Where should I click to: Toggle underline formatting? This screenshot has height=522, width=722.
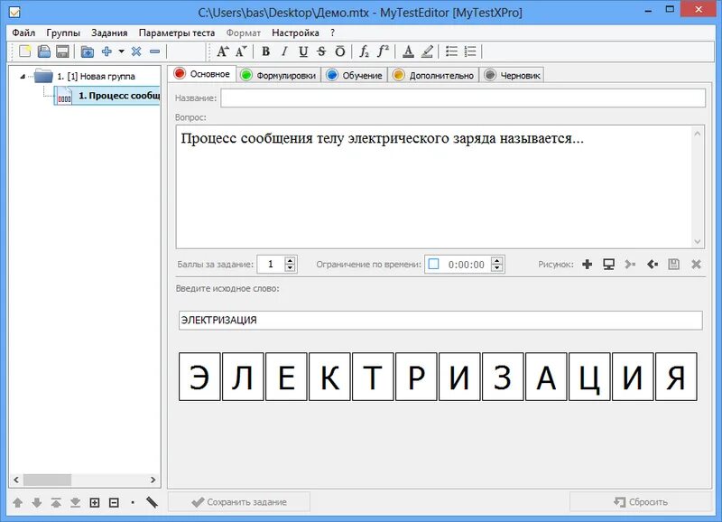(x=303, y=51)
